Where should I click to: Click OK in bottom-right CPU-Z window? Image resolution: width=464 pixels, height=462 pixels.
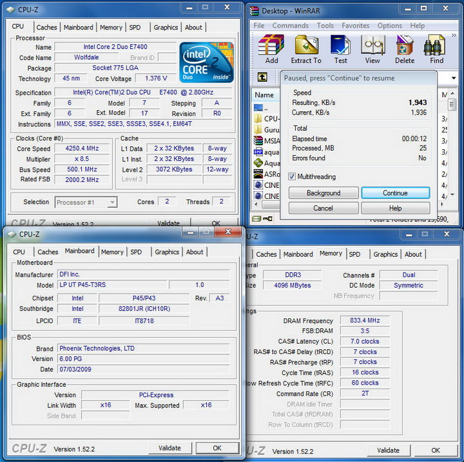pyautogui.click(x=436, y=450)
